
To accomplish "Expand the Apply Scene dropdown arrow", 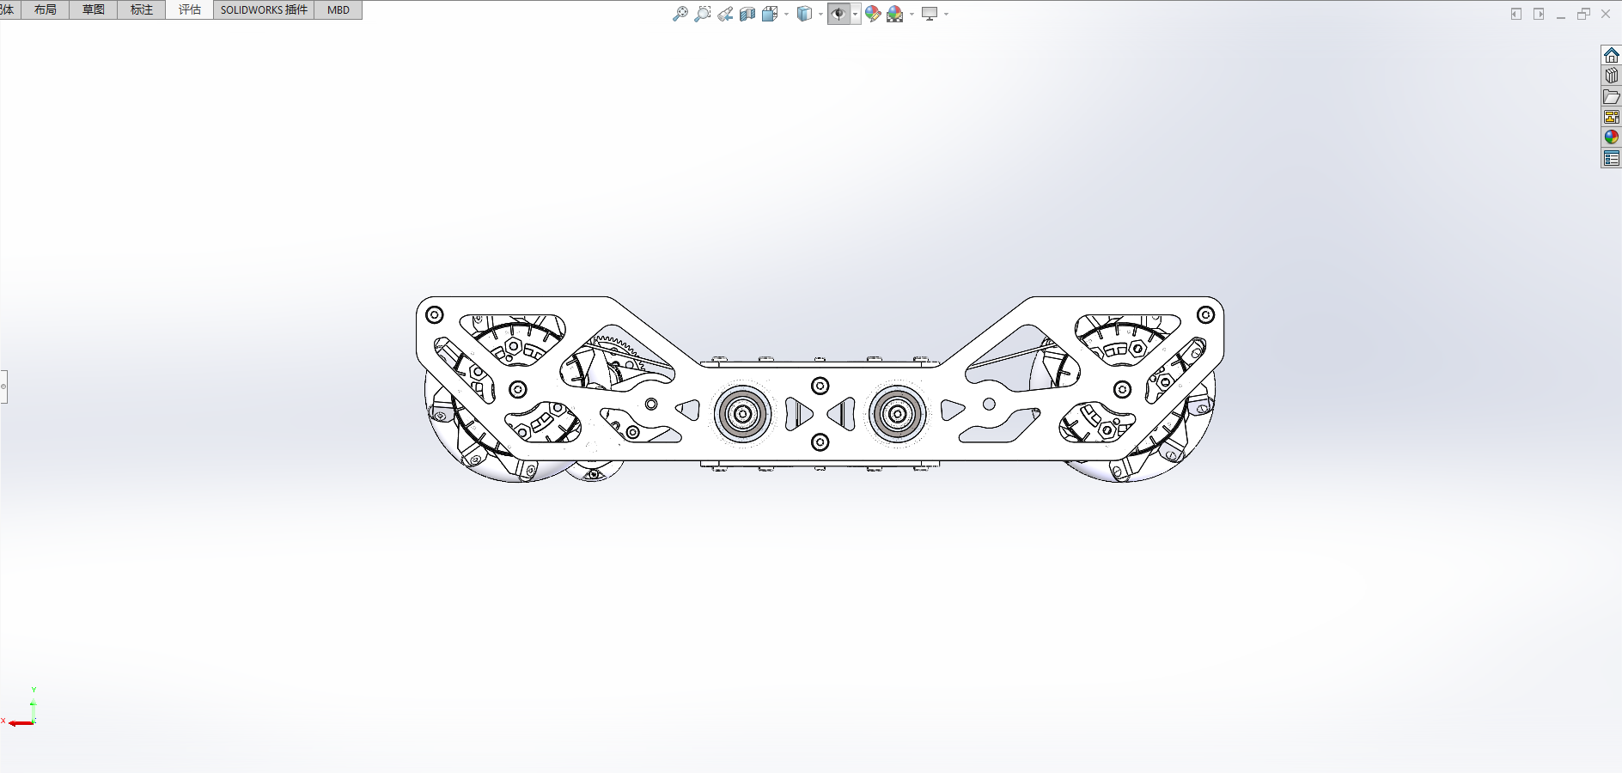I will pos(912,14).
